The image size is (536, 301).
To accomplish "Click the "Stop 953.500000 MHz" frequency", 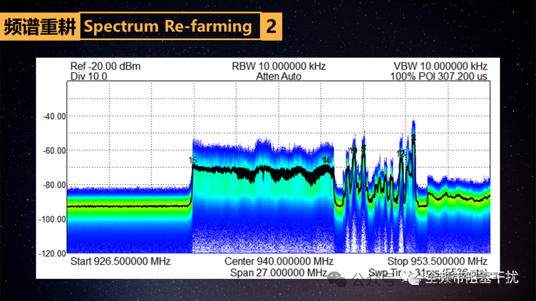I will pyautogui.click(x=438, y=262).
